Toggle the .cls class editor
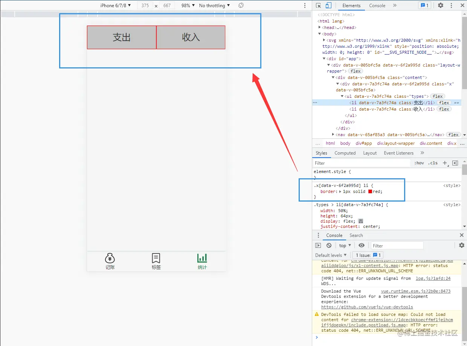This screenshot has width=467, height=346. (433, 163)
